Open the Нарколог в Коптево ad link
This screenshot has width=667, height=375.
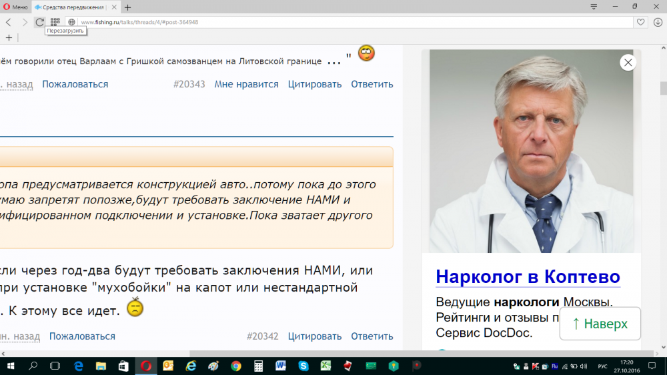pyautogui.click(x=528, y=276)
